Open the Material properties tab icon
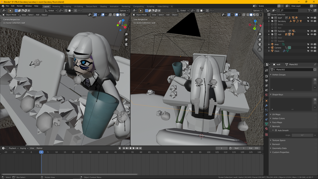318x179 pixels. [x=266, y=129]
